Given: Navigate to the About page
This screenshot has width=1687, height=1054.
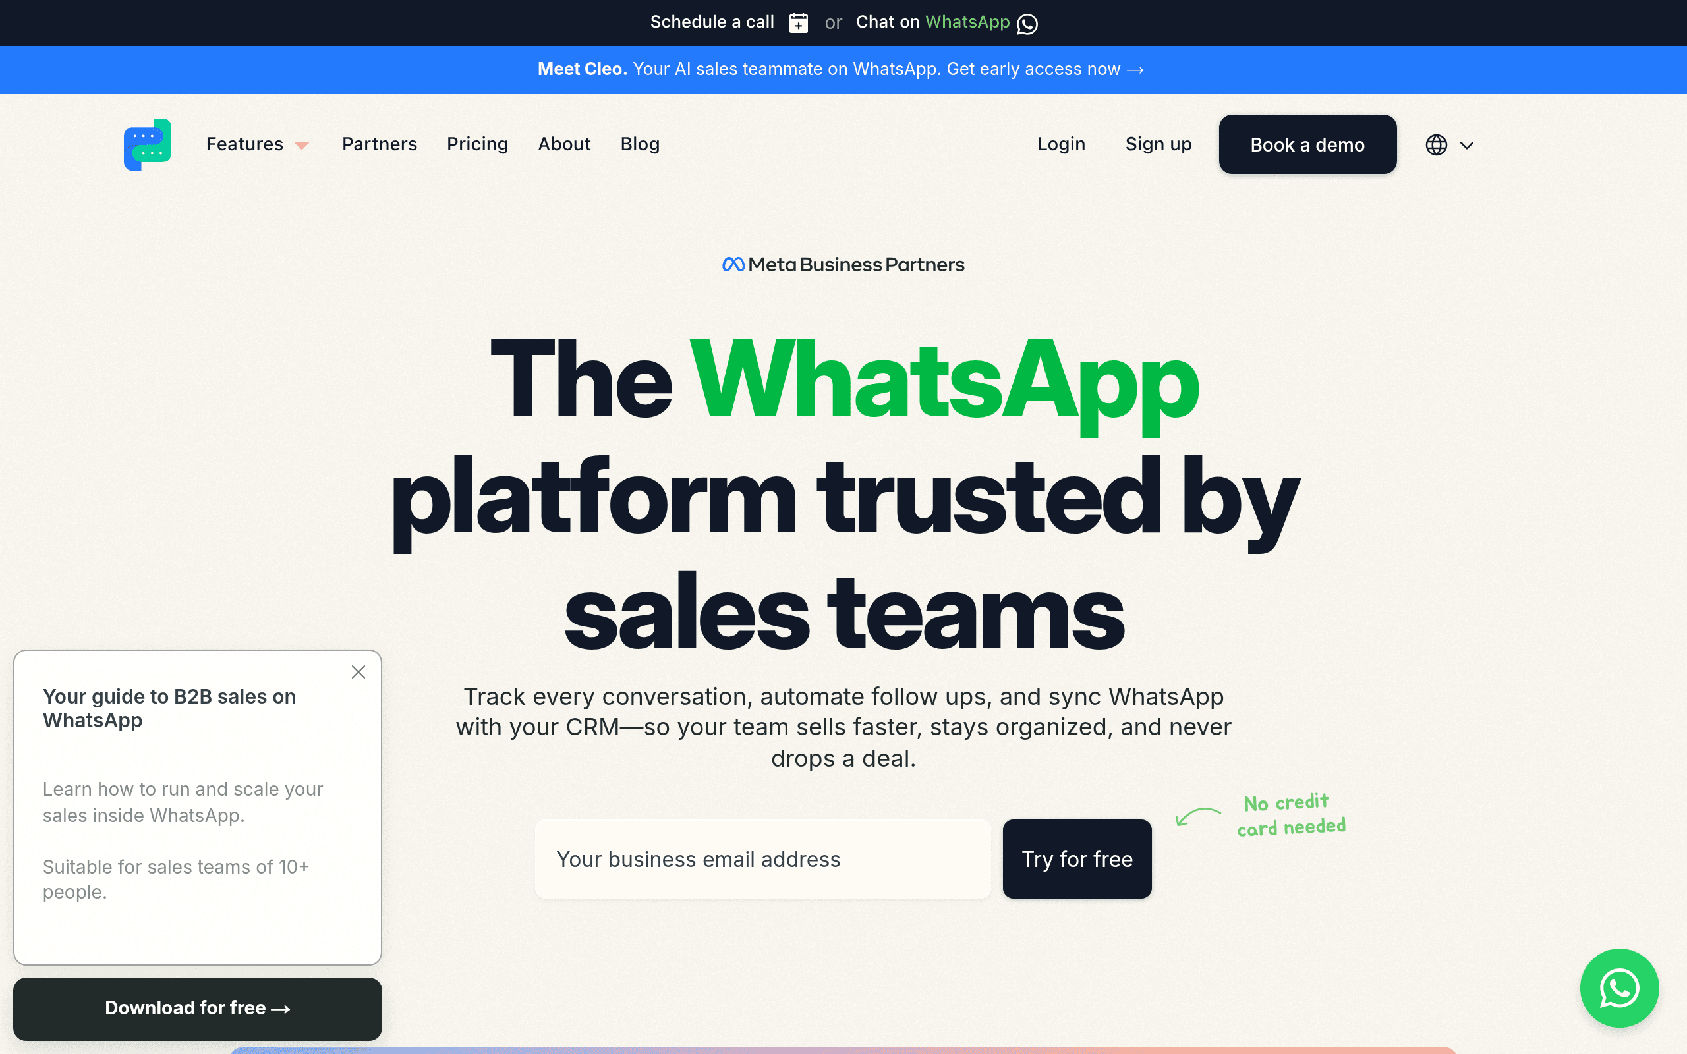Looking at the screenshot, I should [x=564, y=144].
